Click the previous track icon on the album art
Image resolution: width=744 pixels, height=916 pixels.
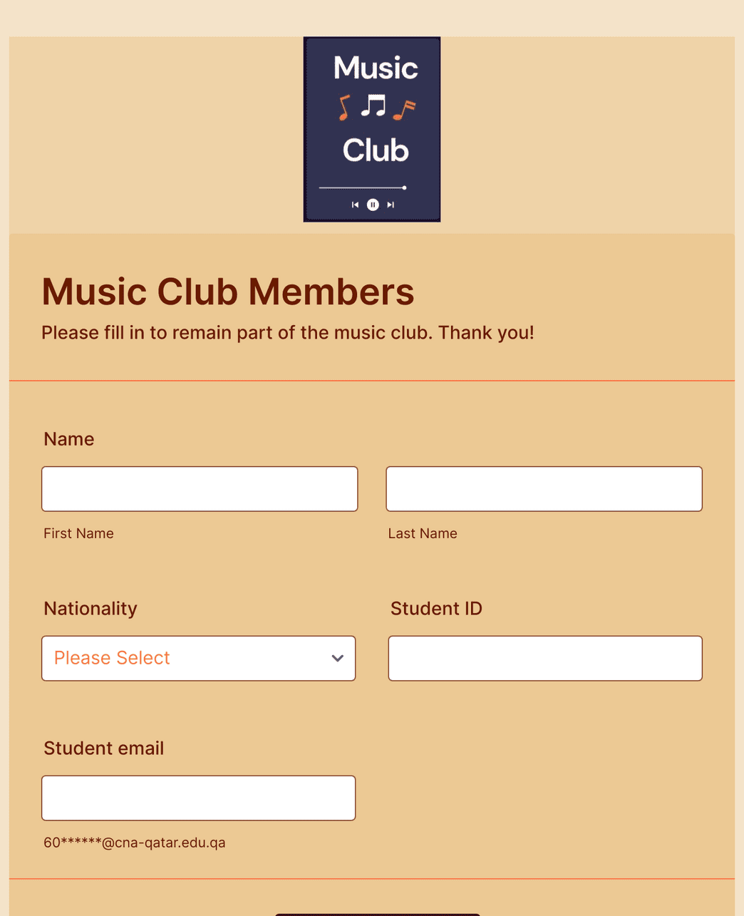click(x=354, y=205)
